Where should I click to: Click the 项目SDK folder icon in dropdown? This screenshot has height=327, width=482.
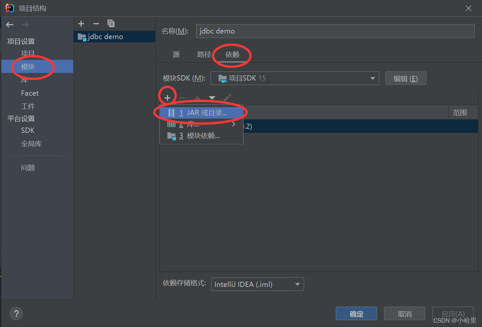pyautogui.click(x=223, y=79)
